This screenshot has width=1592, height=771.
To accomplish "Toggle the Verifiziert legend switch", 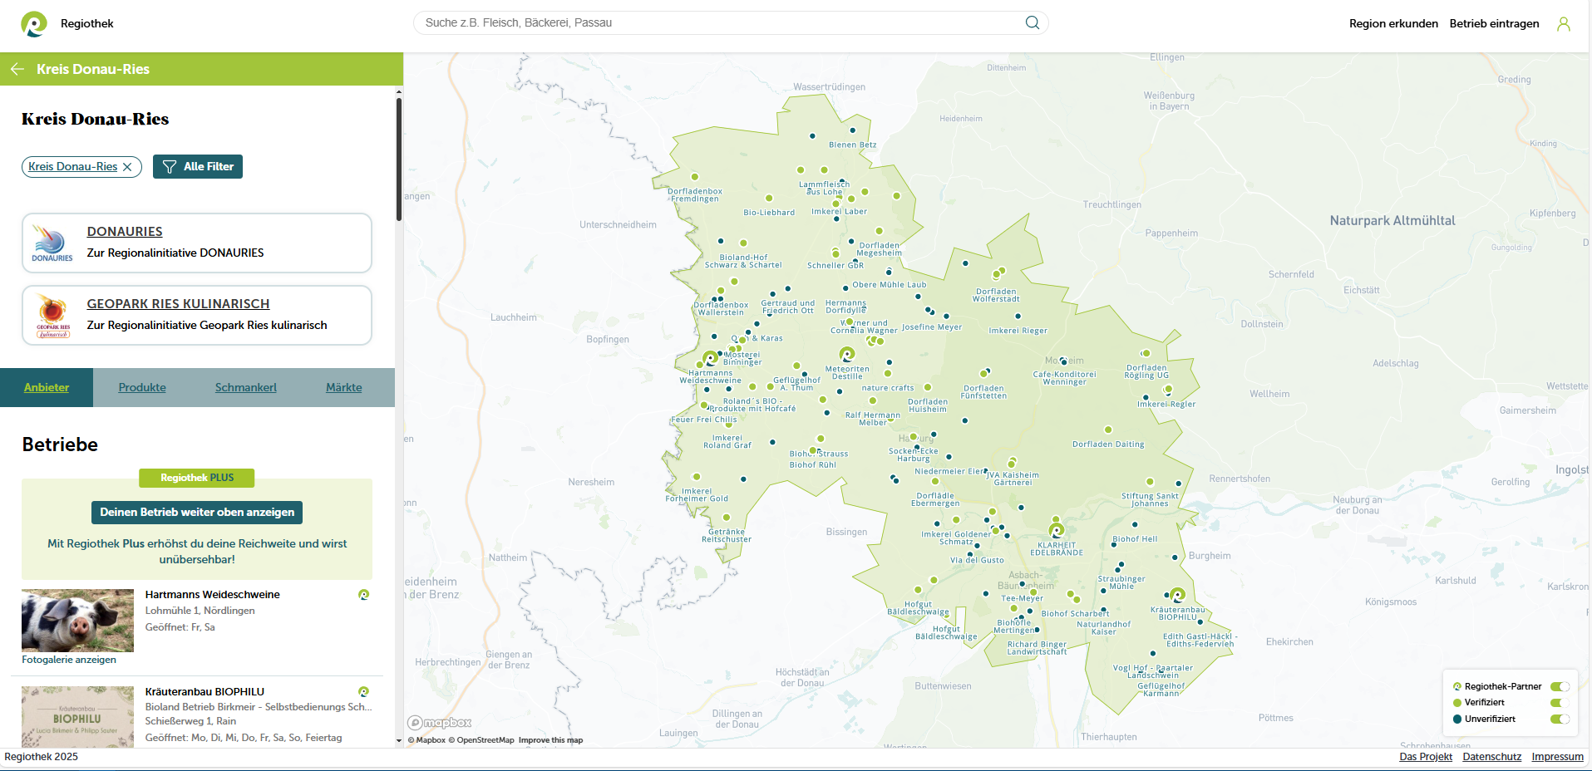I will tap(1560, 703).
